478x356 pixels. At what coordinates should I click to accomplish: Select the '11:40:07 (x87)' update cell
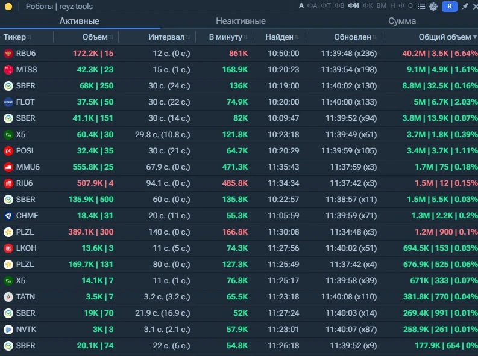click(x=351, y=330)
